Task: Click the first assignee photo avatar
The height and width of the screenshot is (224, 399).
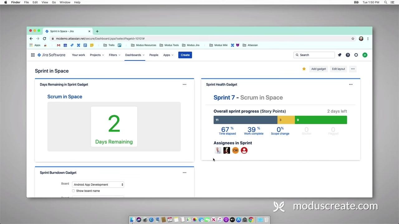Action: (218, 150)
